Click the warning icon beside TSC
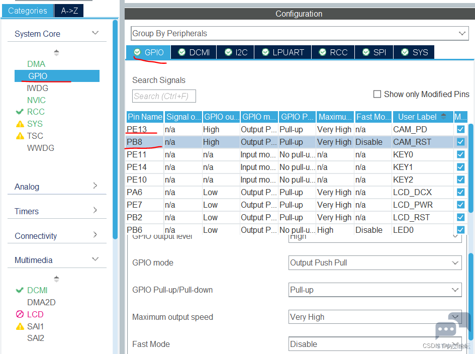475x354 pixels. [20, 136]
